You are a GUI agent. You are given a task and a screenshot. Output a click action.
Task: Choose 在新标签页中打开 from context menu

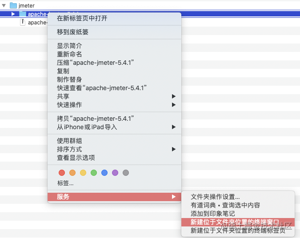(x=114, y=18)
